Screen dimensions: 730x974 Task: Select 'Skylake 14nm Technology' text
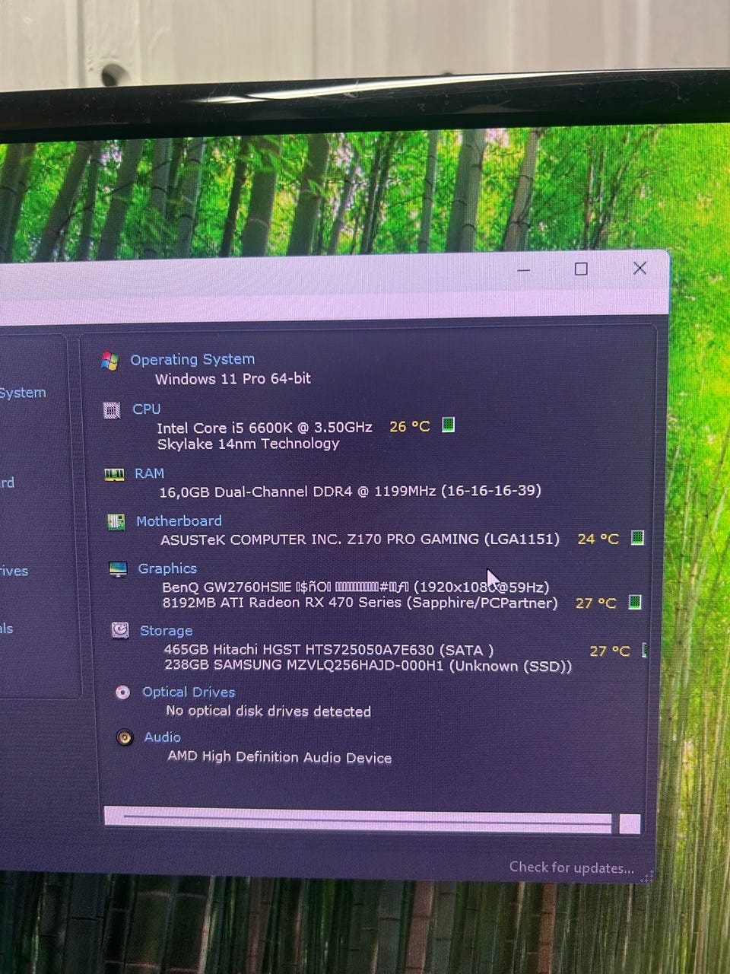point(248,444)
